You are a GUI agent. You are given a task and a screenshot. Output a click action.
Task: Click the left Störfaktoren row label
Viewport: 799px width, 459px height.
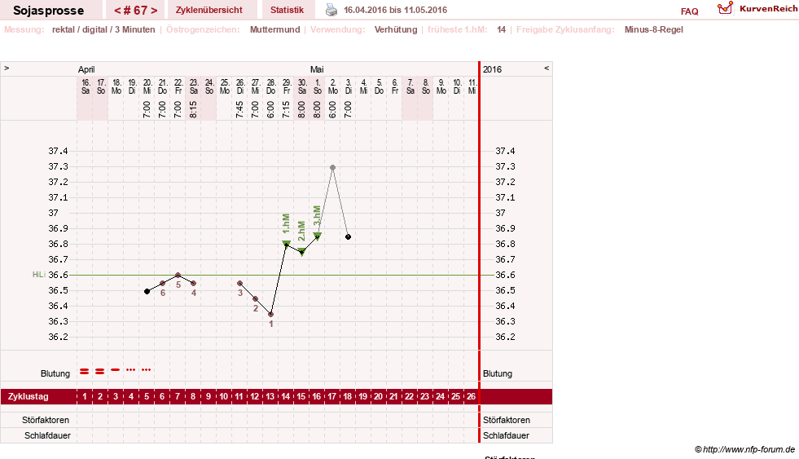coord(46,420)
